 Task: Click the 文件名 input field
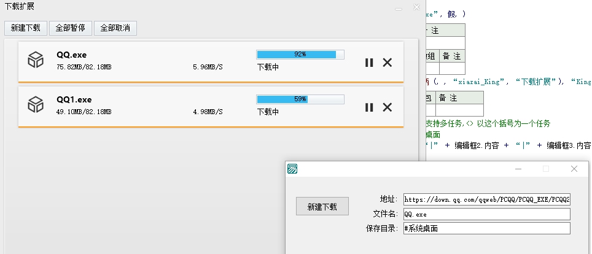click(x=486, y=214)
